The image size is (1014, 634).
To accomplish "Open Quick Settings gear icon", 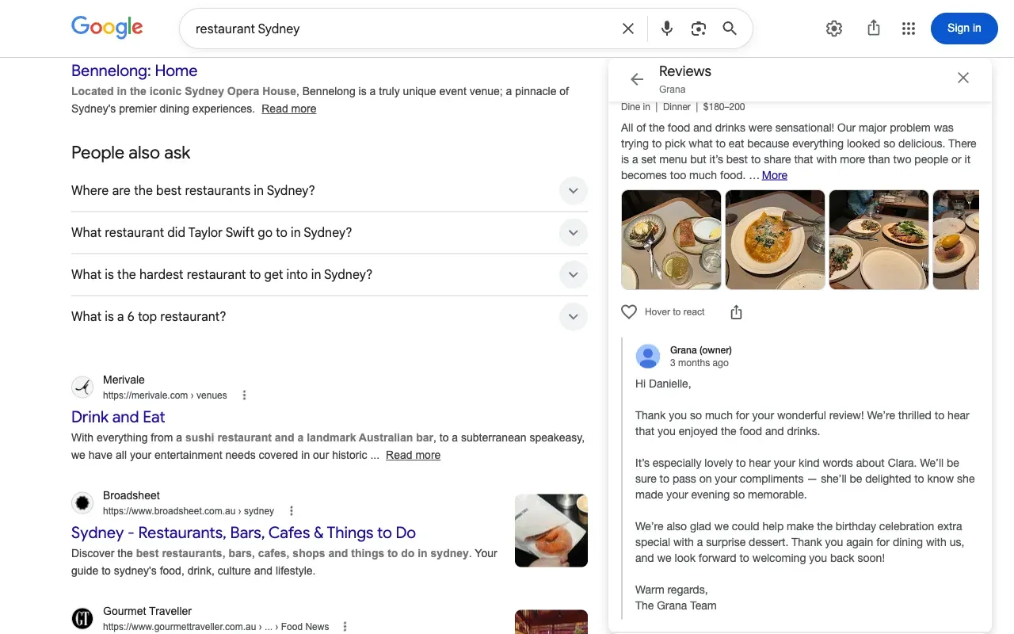I will point(834,29).
